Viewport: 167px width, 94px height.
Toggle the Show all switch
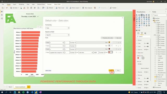coord(141,64)
